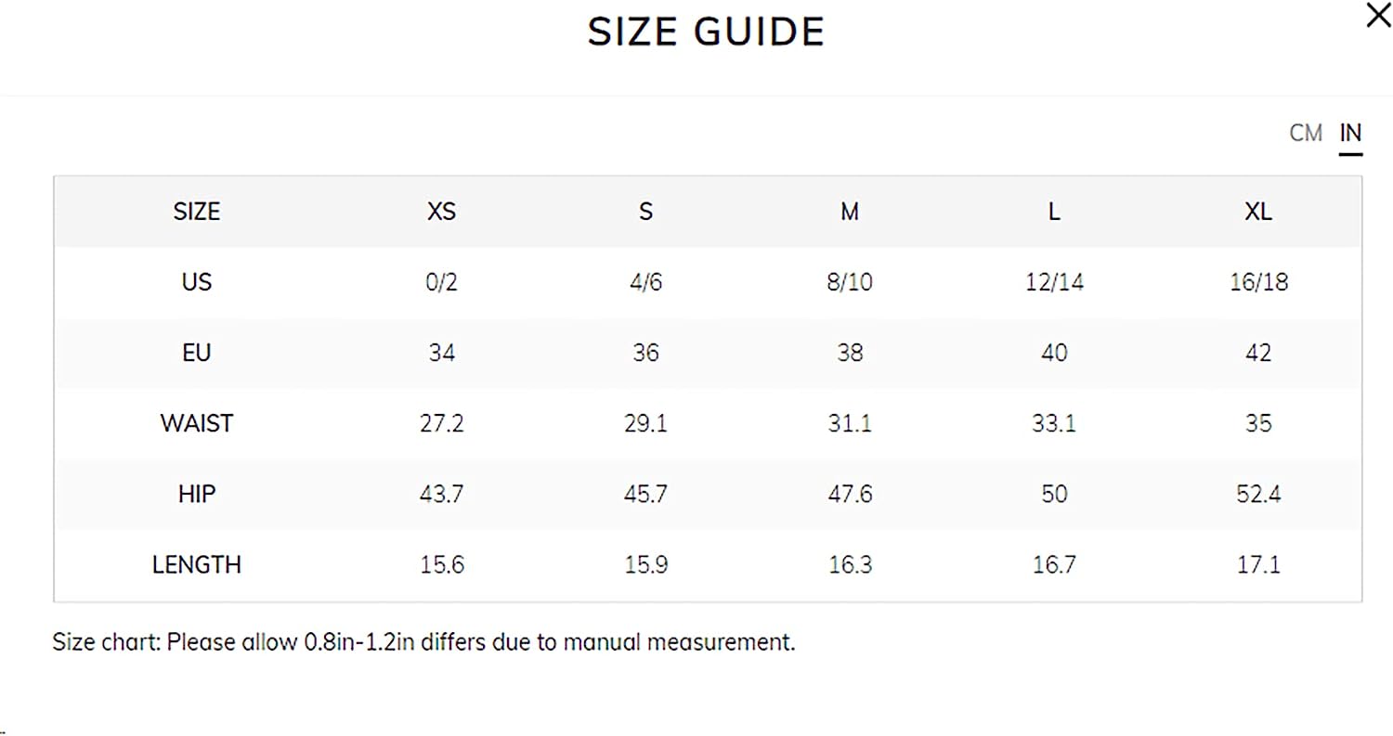Switch units to CM
Image resolution: width=1393 pixels, height=736 pixels.
(1306, 134)
